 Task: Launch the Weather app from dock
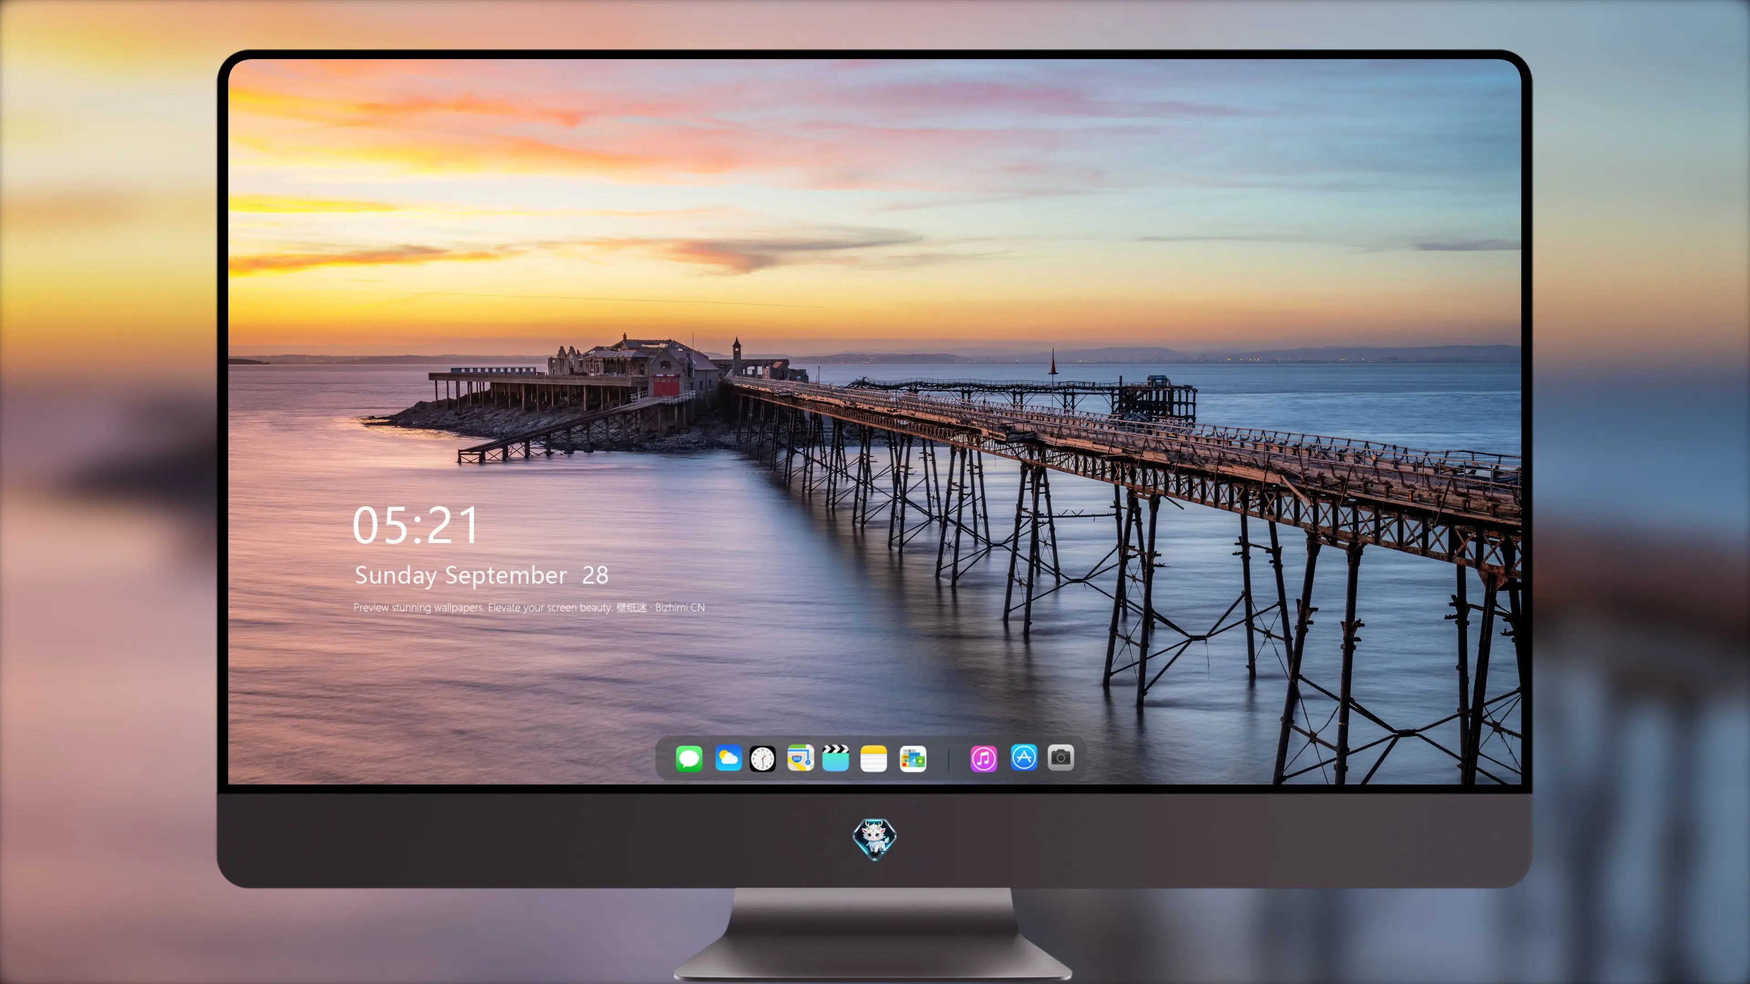[x=728, y=758]
